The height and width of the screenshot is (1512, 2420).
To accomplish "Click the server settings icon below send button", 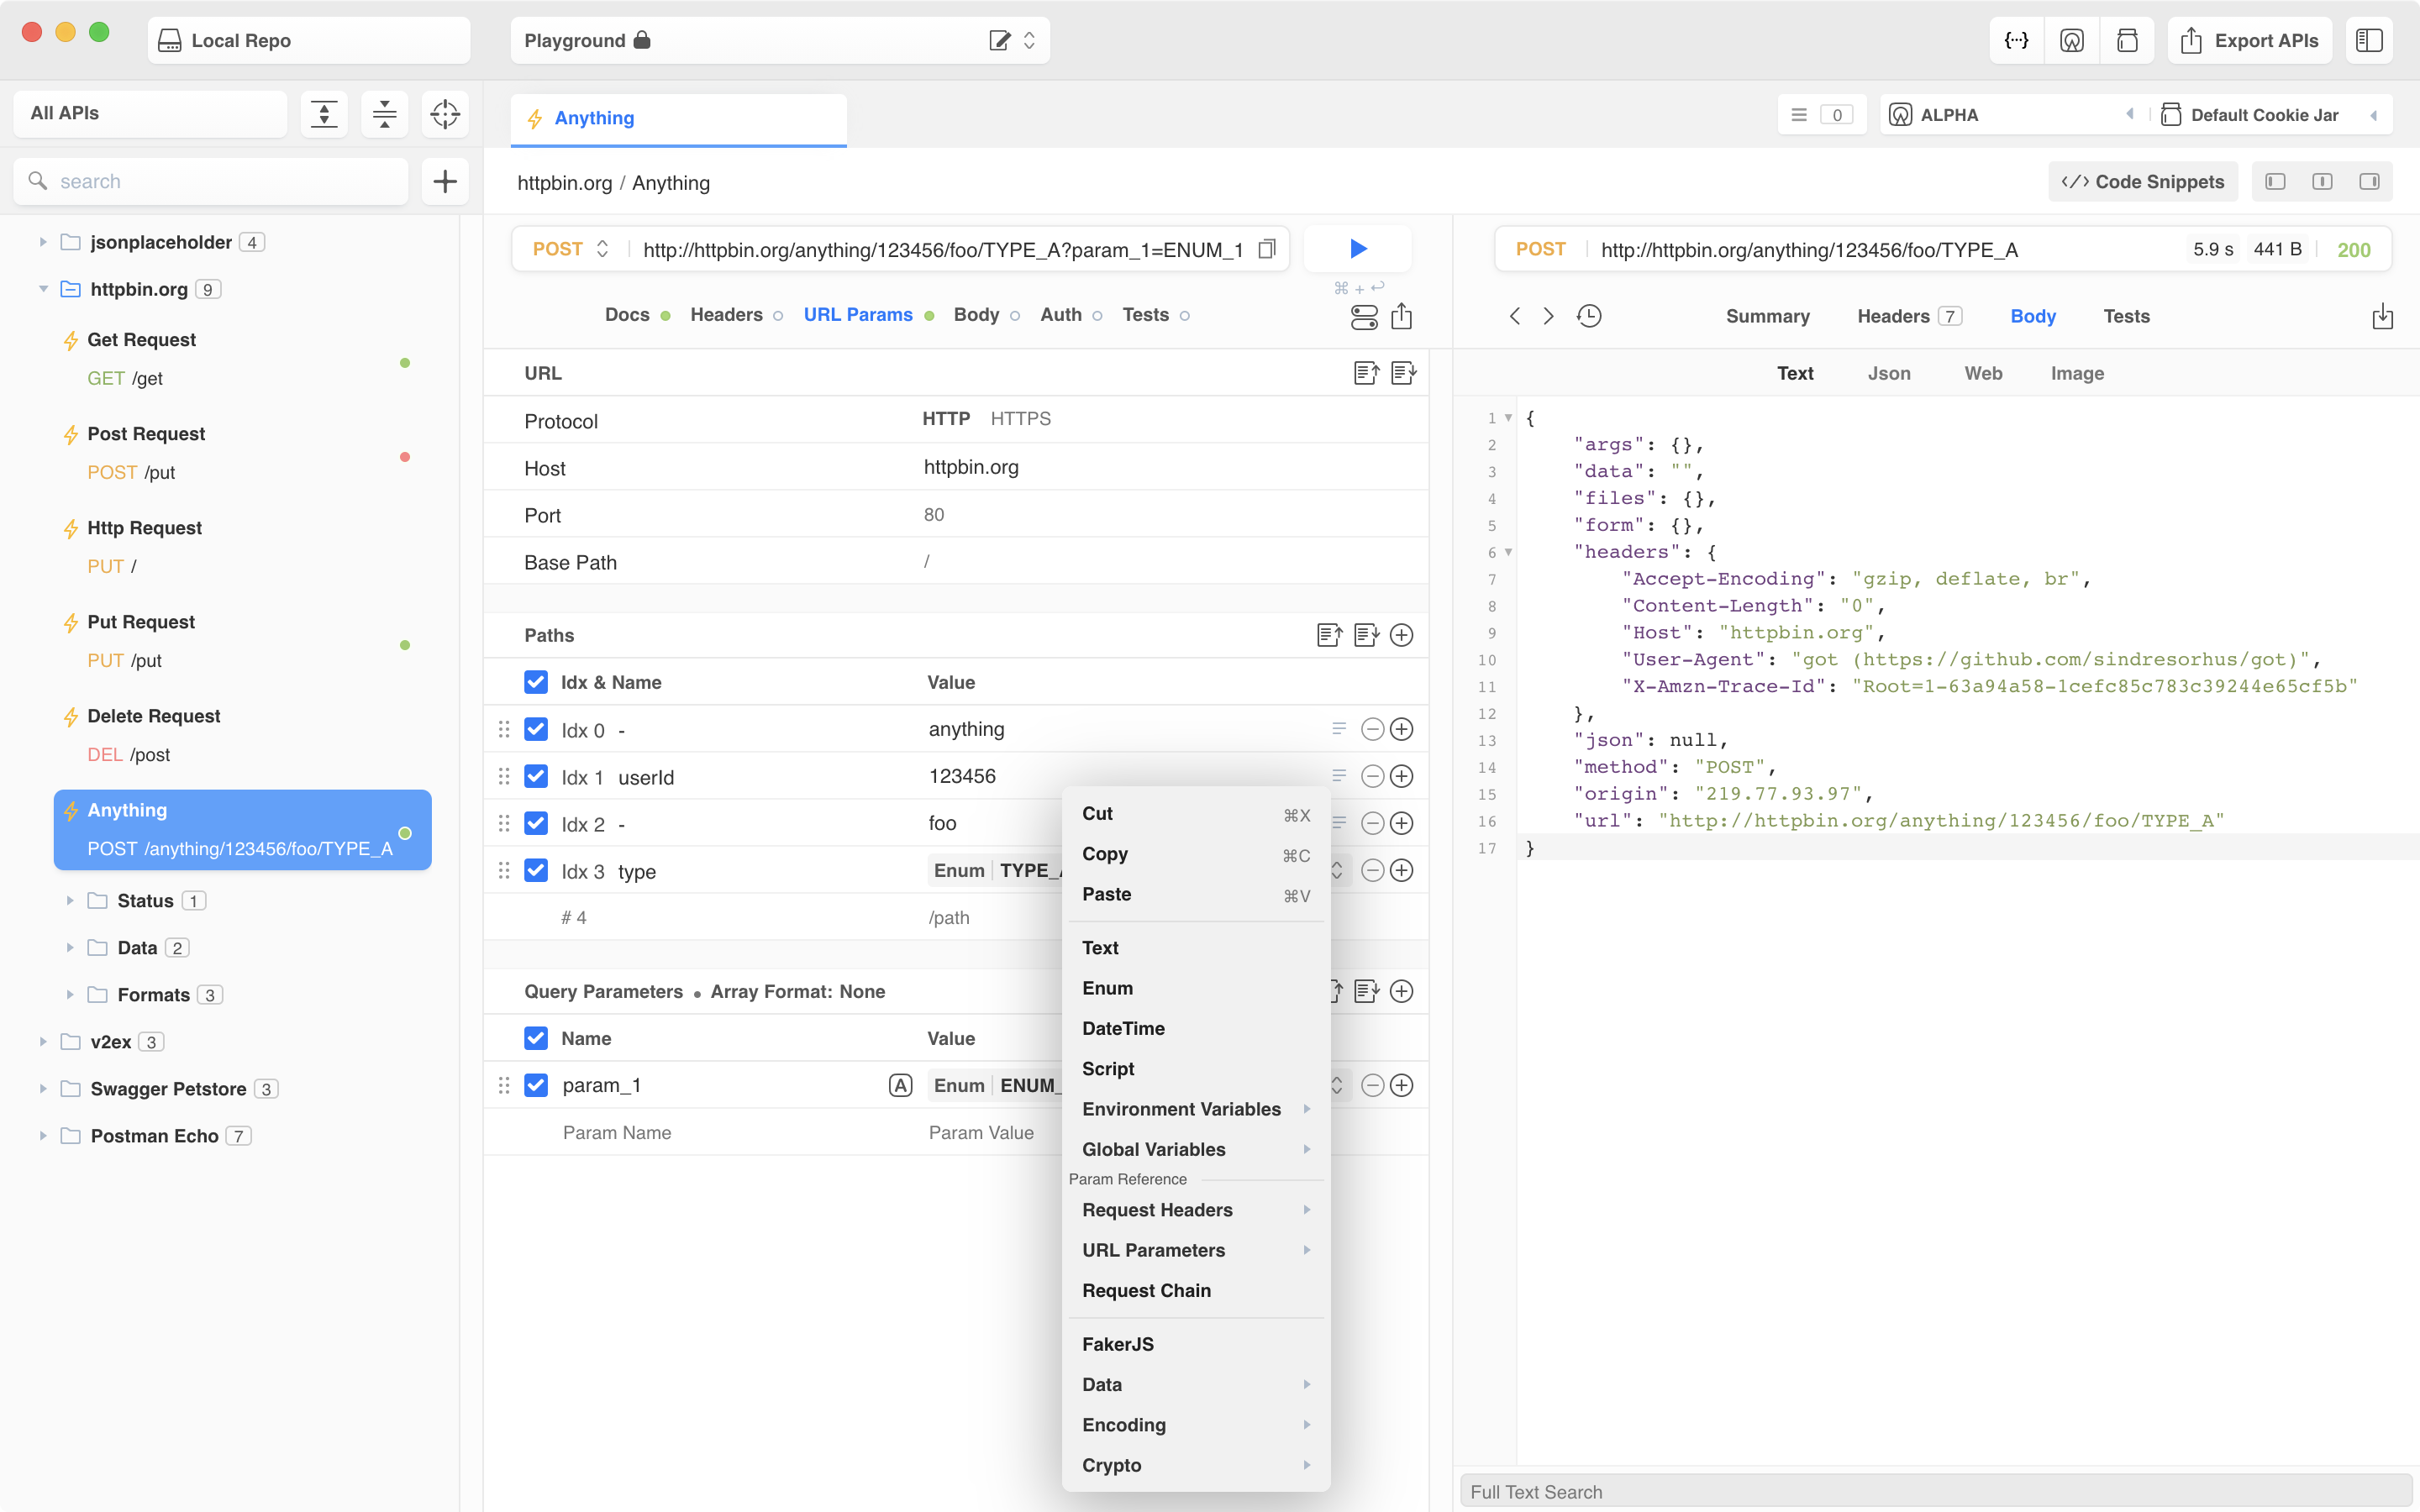I will [1364, 317].
